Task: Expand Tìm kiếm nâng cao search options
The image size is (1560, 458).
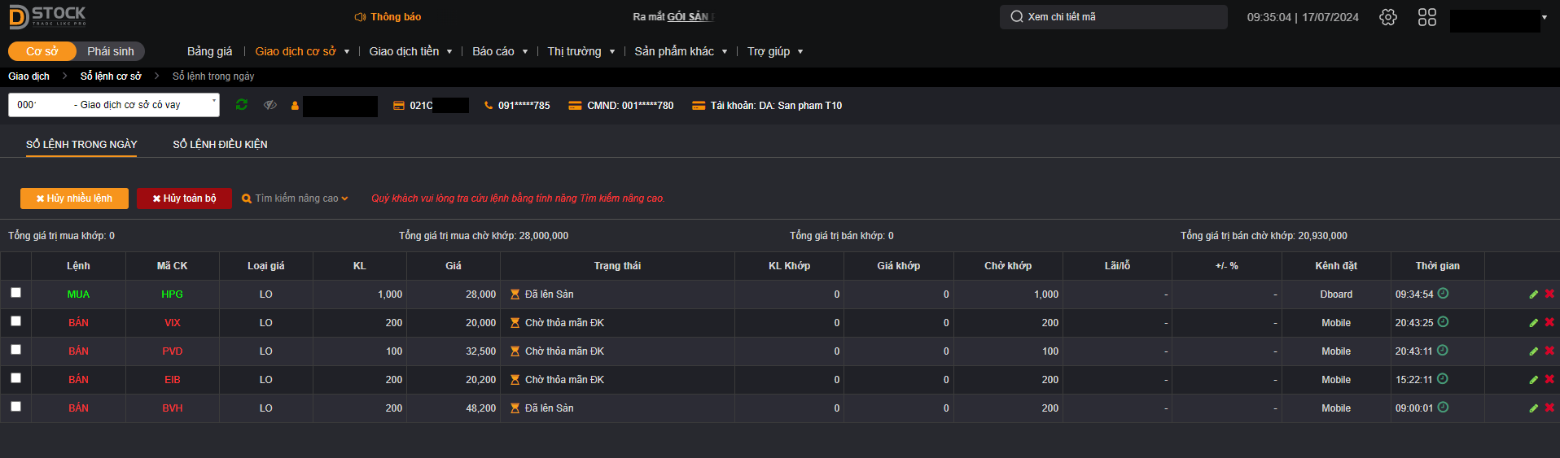Action: click(295, 198)
